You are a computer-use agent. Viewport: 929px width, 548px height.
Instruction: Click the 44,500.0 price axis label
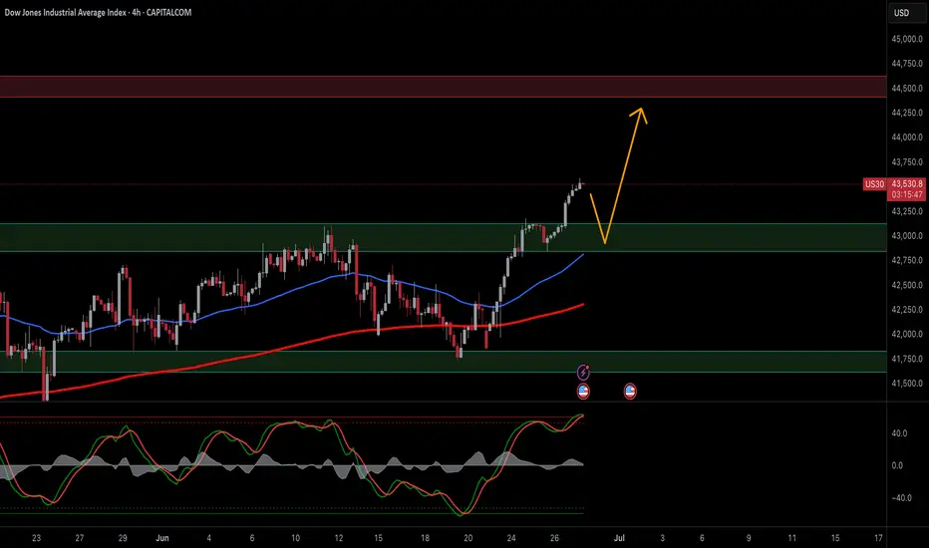pyautogui.click(x=907, y=89)
